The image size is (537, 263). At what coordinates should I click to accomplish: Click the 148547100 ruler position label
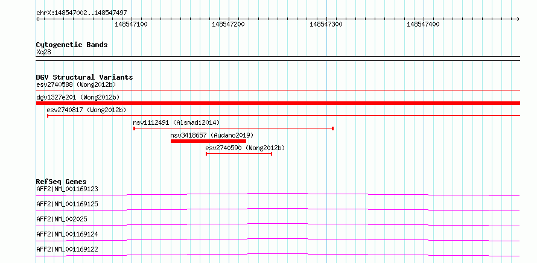(131, 24)
